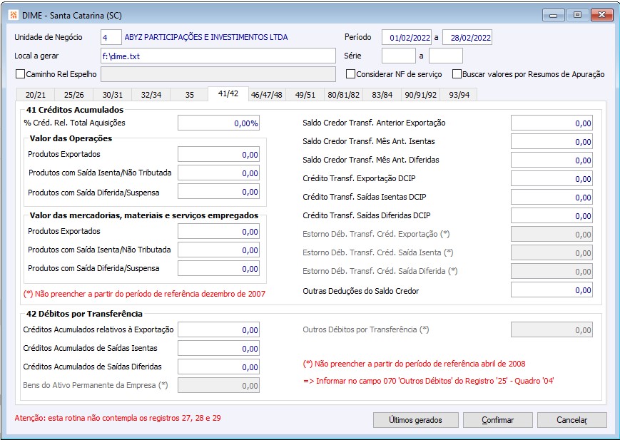Focus the Unidade de Negócio code field
This screenshot has height=440, width=620.
coord(111,38)
